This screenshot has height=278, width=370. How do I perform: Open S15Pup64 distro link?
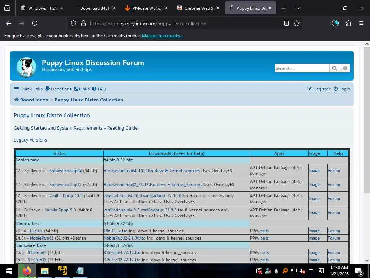tap(37, 253)
